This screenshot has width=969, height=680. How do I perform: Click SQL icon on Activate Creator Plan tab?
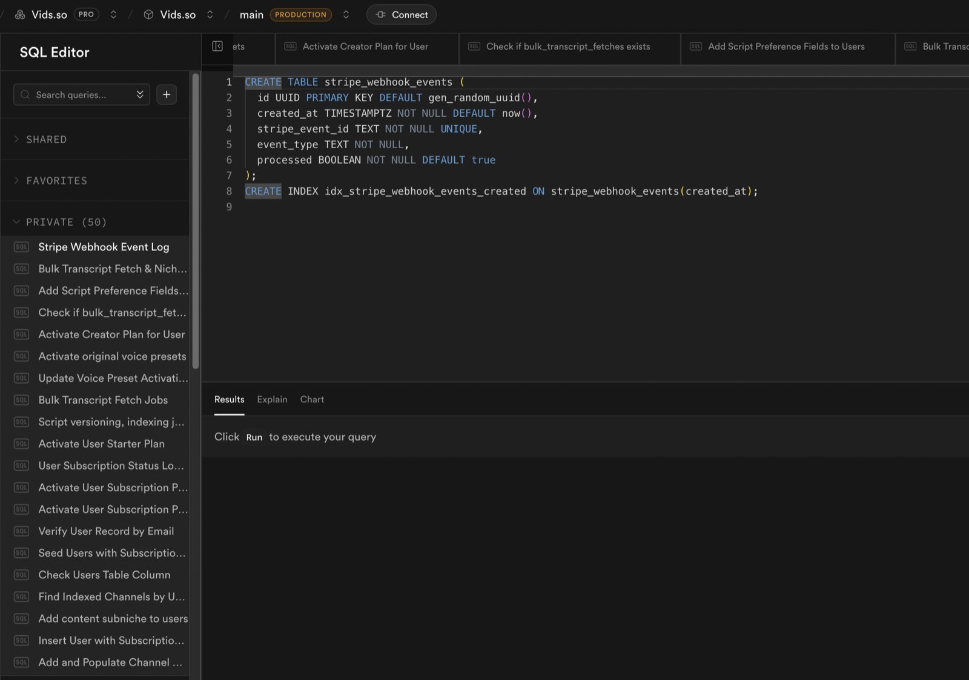(x=290, y=47)
